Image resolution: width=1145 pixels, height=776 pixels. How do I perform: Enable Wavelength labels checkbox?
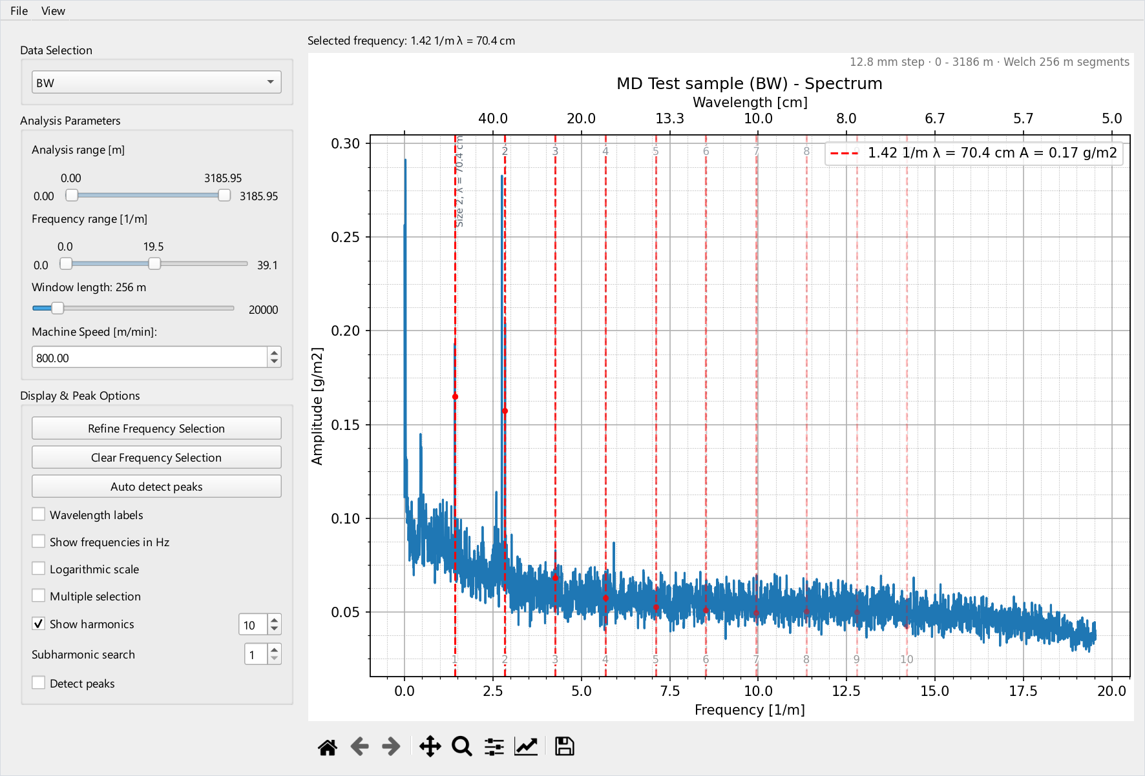tap(39, 515)
